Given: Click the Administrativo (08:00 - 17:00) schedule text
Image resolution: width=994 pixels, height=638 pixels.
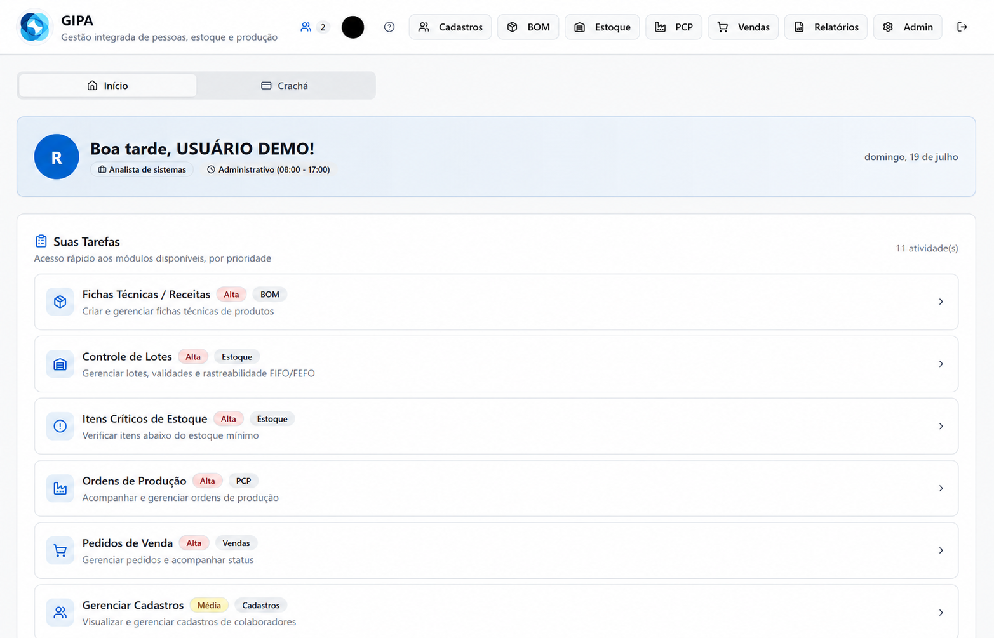Looking at the screenshot, I should (274, 169).
